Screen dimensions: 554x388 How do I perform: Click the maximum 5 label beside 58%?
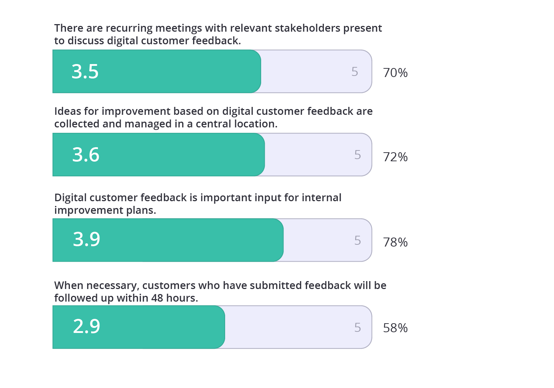(357, 327)
